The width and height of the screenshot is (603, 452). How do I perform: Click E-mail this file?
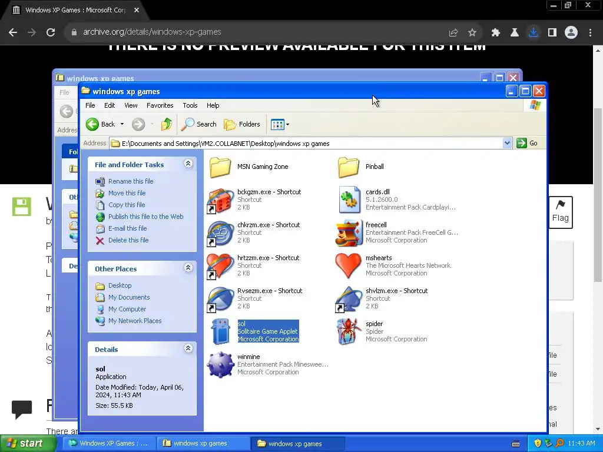point(128,228)
